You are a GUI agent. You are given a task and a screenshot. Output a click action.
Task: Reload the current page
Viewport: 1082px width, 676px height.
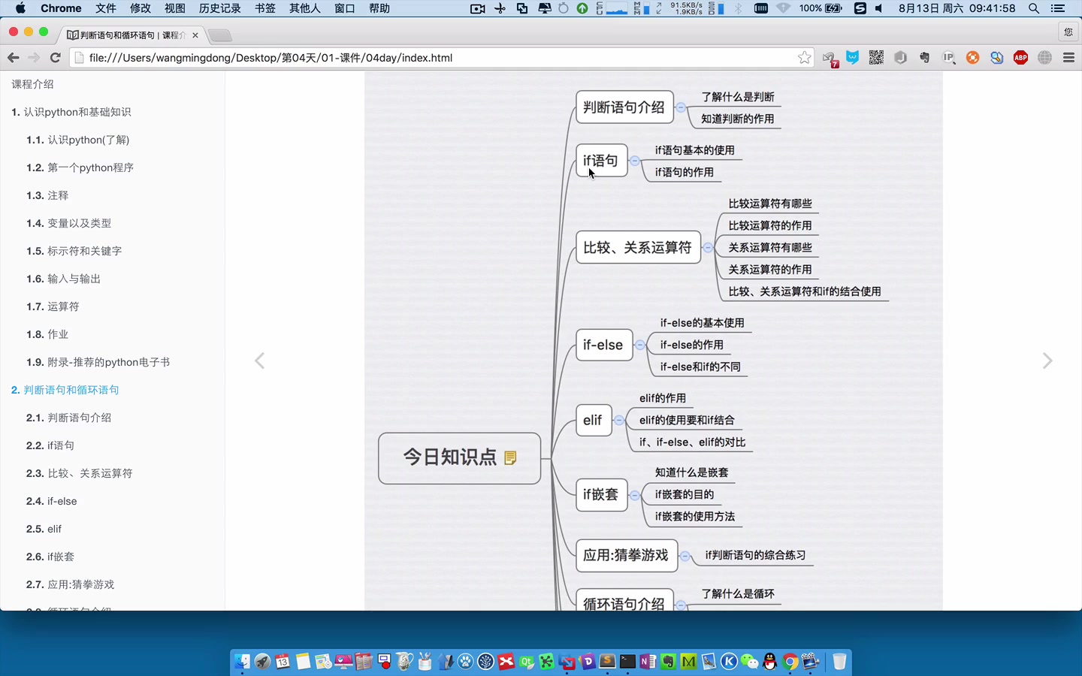[x=55, y=57]
